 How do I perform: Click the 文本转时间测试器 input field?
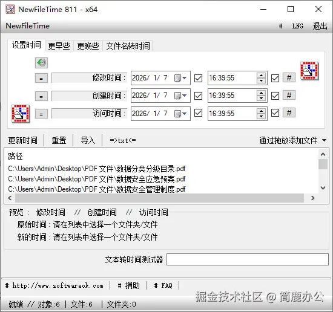tap(248, 259)
